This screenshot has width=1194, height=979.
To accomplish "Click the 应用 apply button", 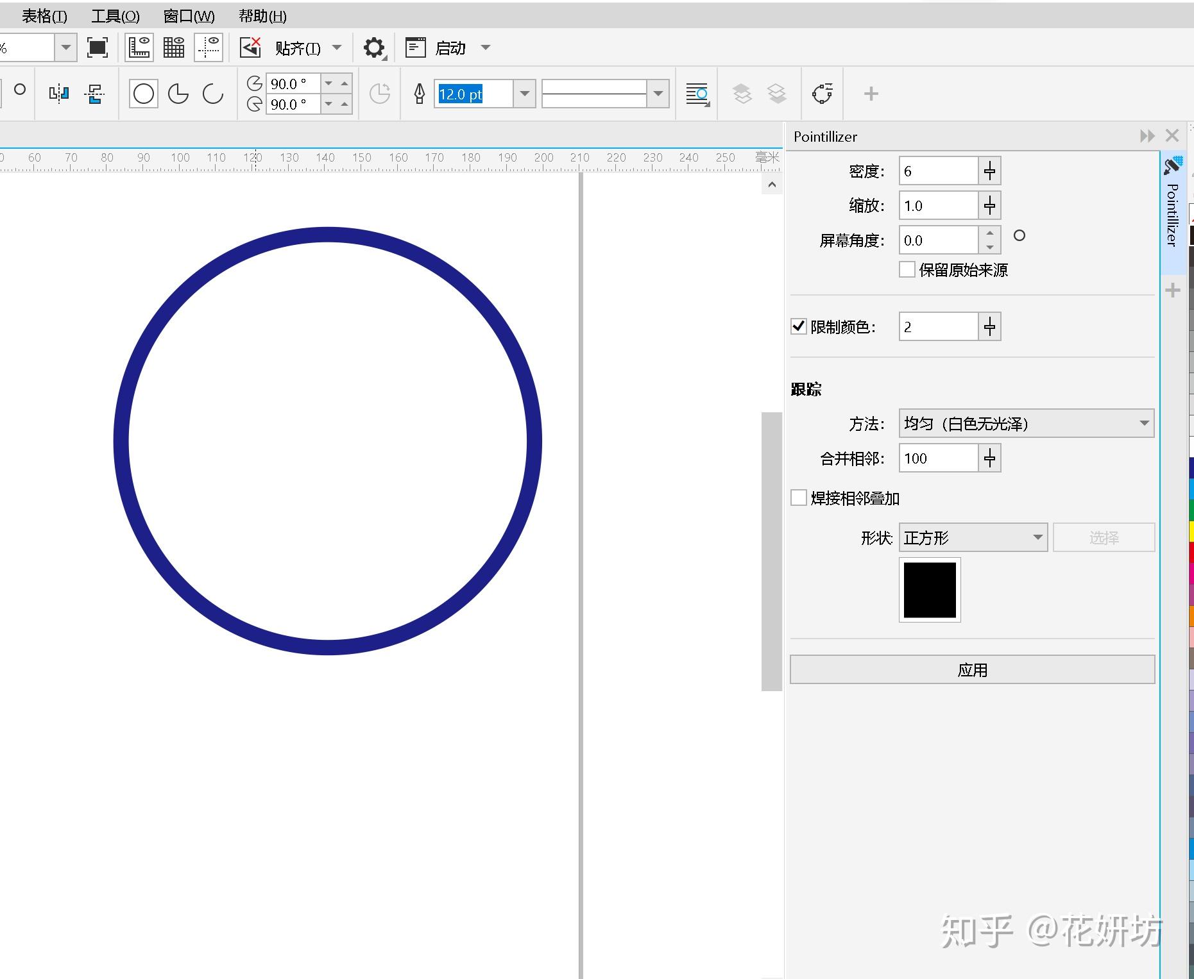I will (x=972, y=669).
